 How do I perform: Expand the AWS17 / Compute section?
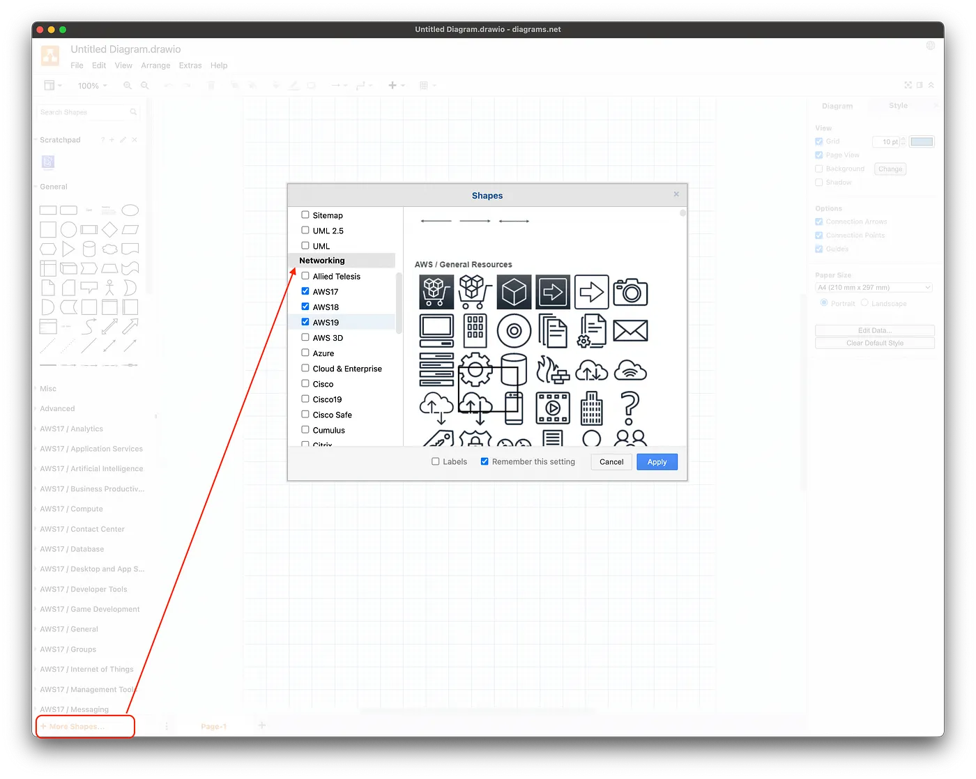(73, 509)
